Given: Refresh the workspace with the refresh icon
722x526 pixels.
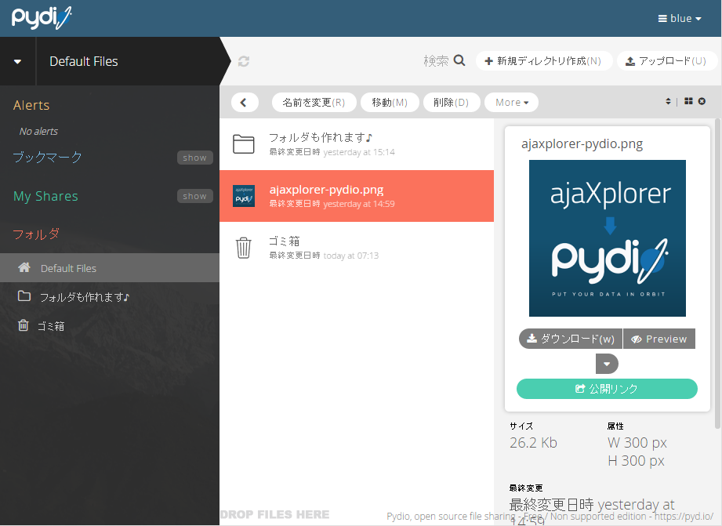Looking at the screenshot, I should click(243, 61).
